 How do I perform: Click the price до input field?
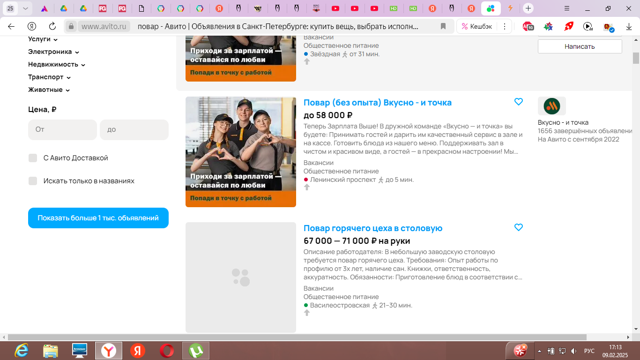[134, 129]
